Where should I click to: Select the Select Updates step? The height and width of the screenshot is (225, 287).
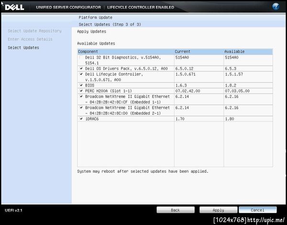pyautogui.click(x=23, y=47)
